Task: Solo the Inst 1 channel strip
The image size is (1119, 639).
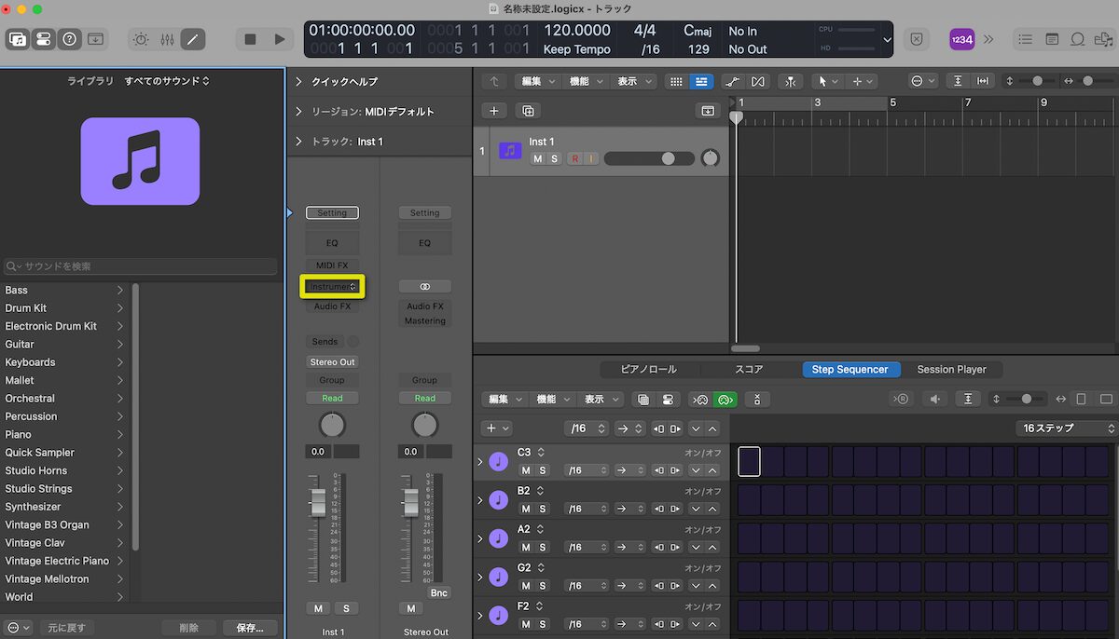Action: click(x=346, y=608)
